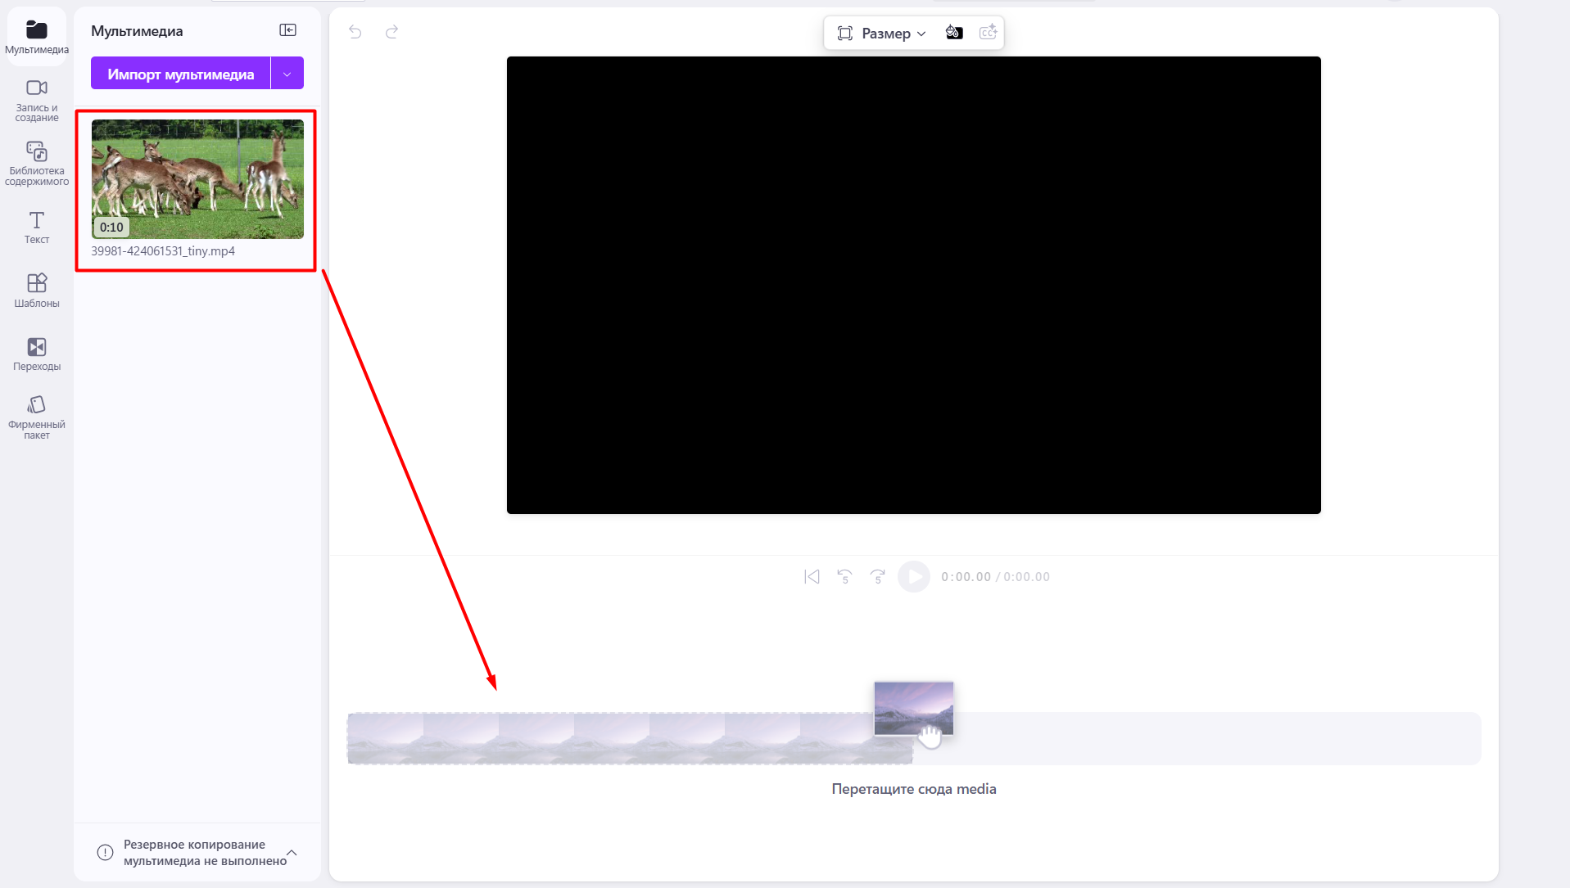The height and width of the screenshot is (888, 1570).
Task: Click the redo arrow
Action: 391,32
